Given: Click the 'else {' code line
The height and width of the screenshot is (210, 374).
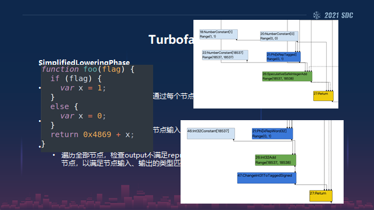Looking at the screenshot, I should pos(64,106).
